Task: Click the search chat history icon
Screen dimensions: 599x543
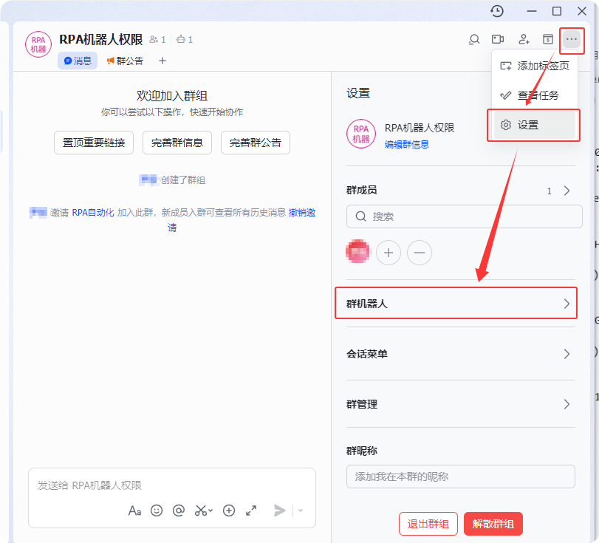Action: pos(474,39)
